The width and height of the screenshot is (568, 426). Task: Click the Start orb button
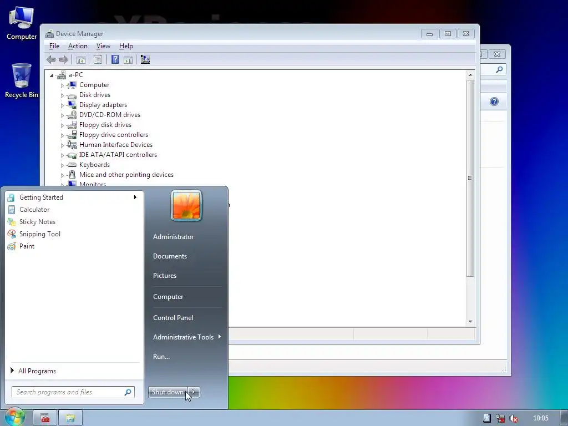pos(15,417)
